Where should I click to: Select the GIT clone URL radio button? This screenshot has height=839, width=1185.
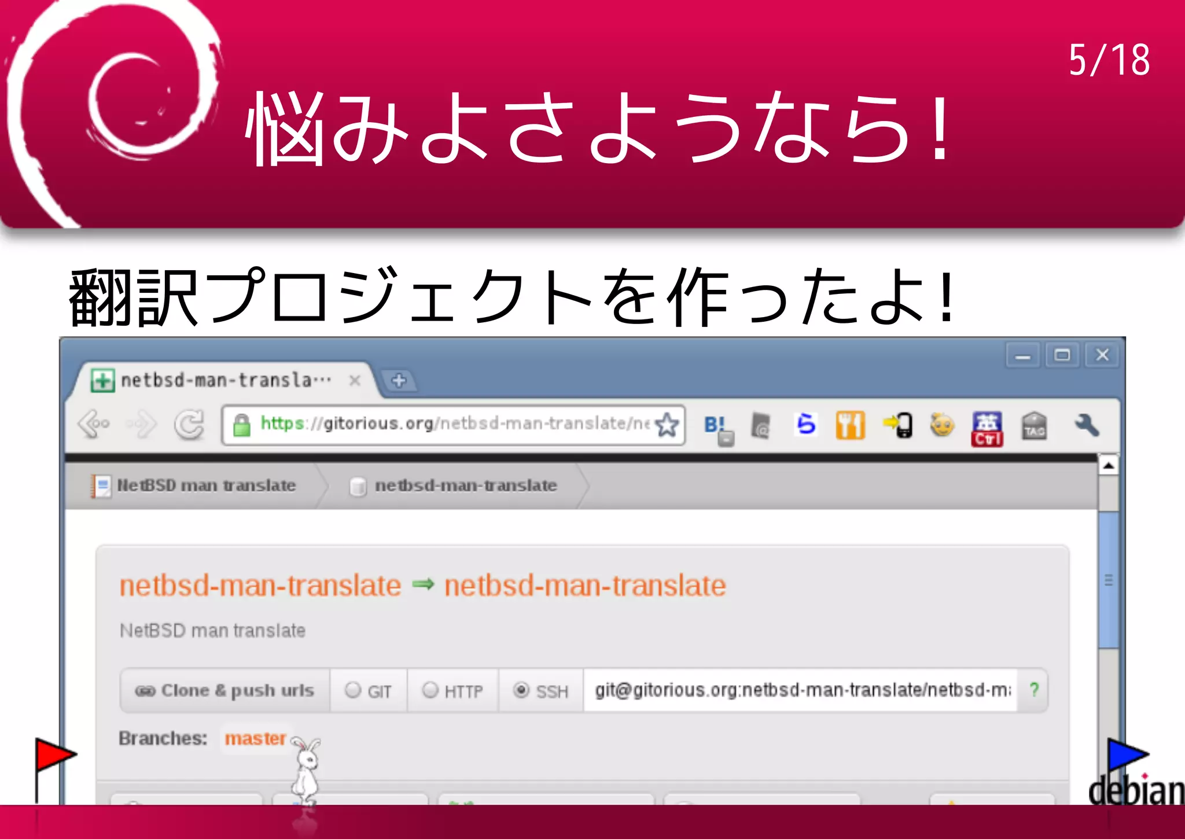click(x=352, y=690)
